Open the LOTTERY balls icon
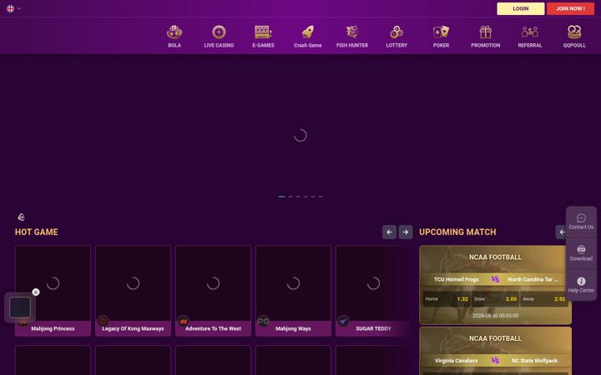This screenshot has height=375, width=601. (396, 32)
